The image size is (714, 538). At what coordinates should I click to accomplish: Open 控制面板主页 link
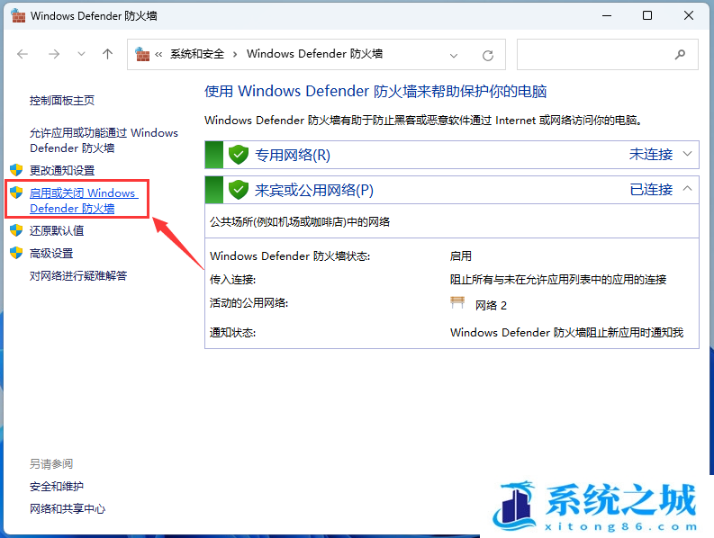point(62,100)
